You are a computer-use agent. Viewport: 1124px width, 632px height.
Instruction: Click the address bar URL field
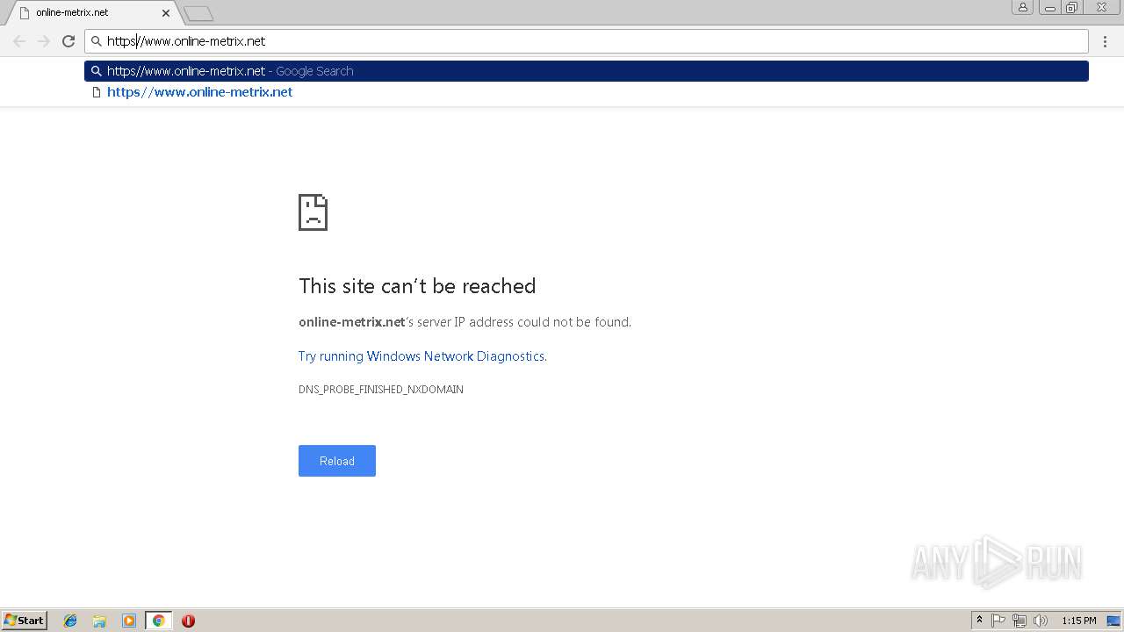pyautogui.click(x=587, y=41)
